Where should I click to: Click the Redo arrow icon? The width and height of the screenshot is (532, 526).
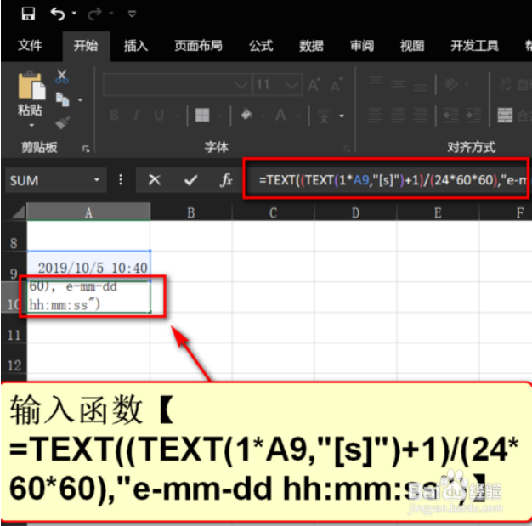[x=94, y=14]
